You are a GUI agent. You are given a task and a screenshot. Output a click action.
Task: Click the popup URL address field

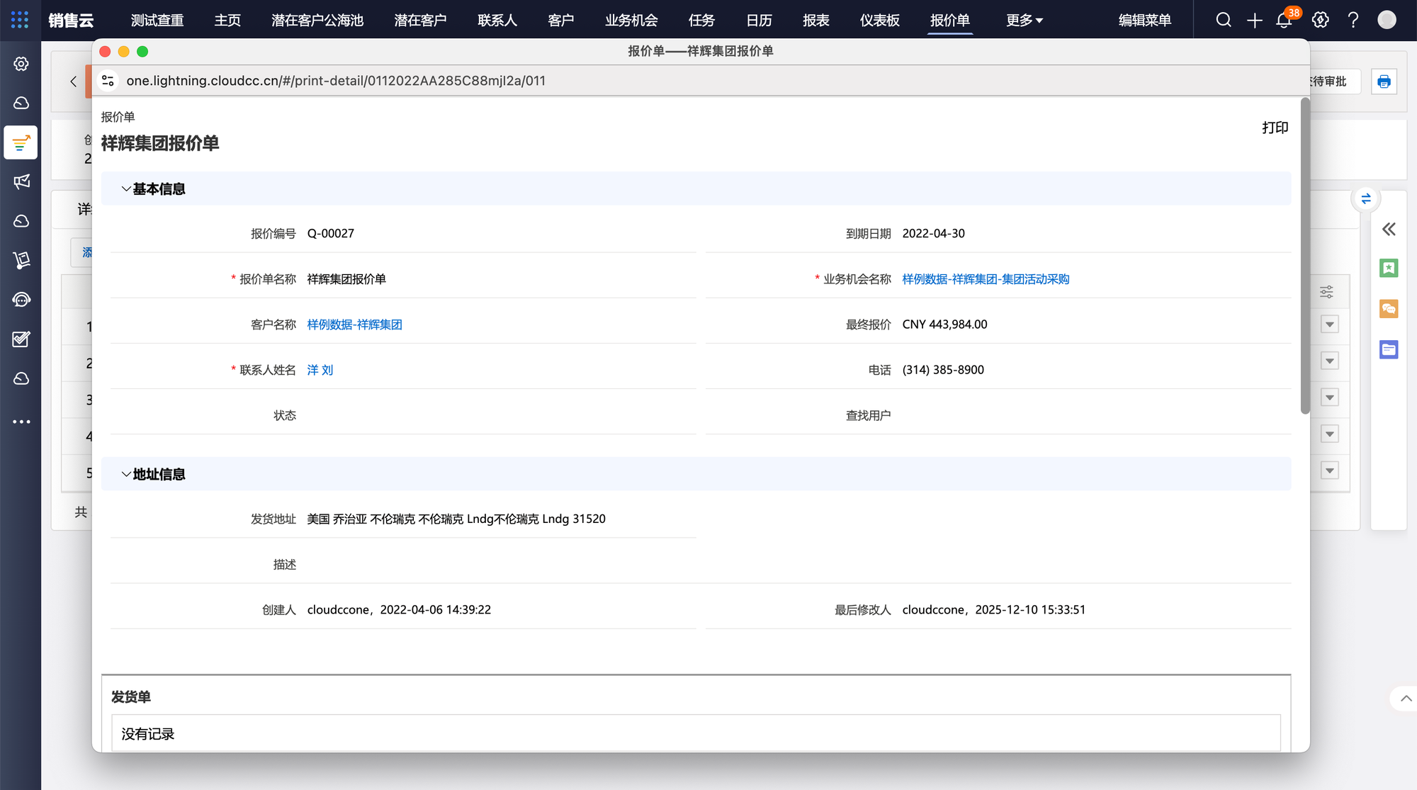[x=336, y=81]
